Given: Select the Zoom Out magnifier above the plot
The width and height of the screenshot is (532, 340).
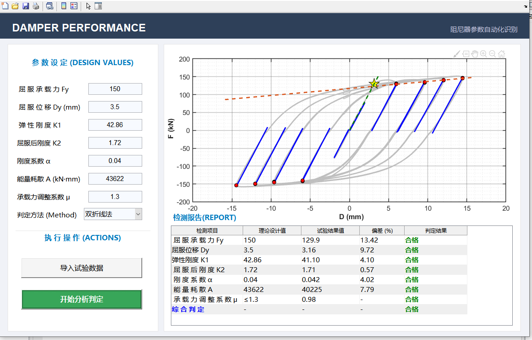Looking at the screenshot, I should click(493, 54).
